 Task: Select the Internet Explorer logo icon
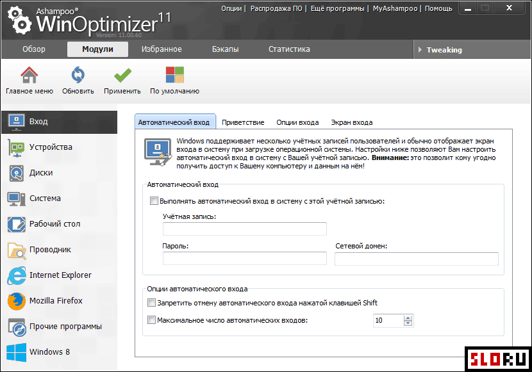16,275
